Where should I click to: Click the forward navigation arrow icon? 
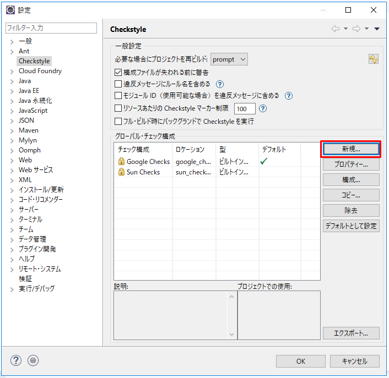[356, 29]
